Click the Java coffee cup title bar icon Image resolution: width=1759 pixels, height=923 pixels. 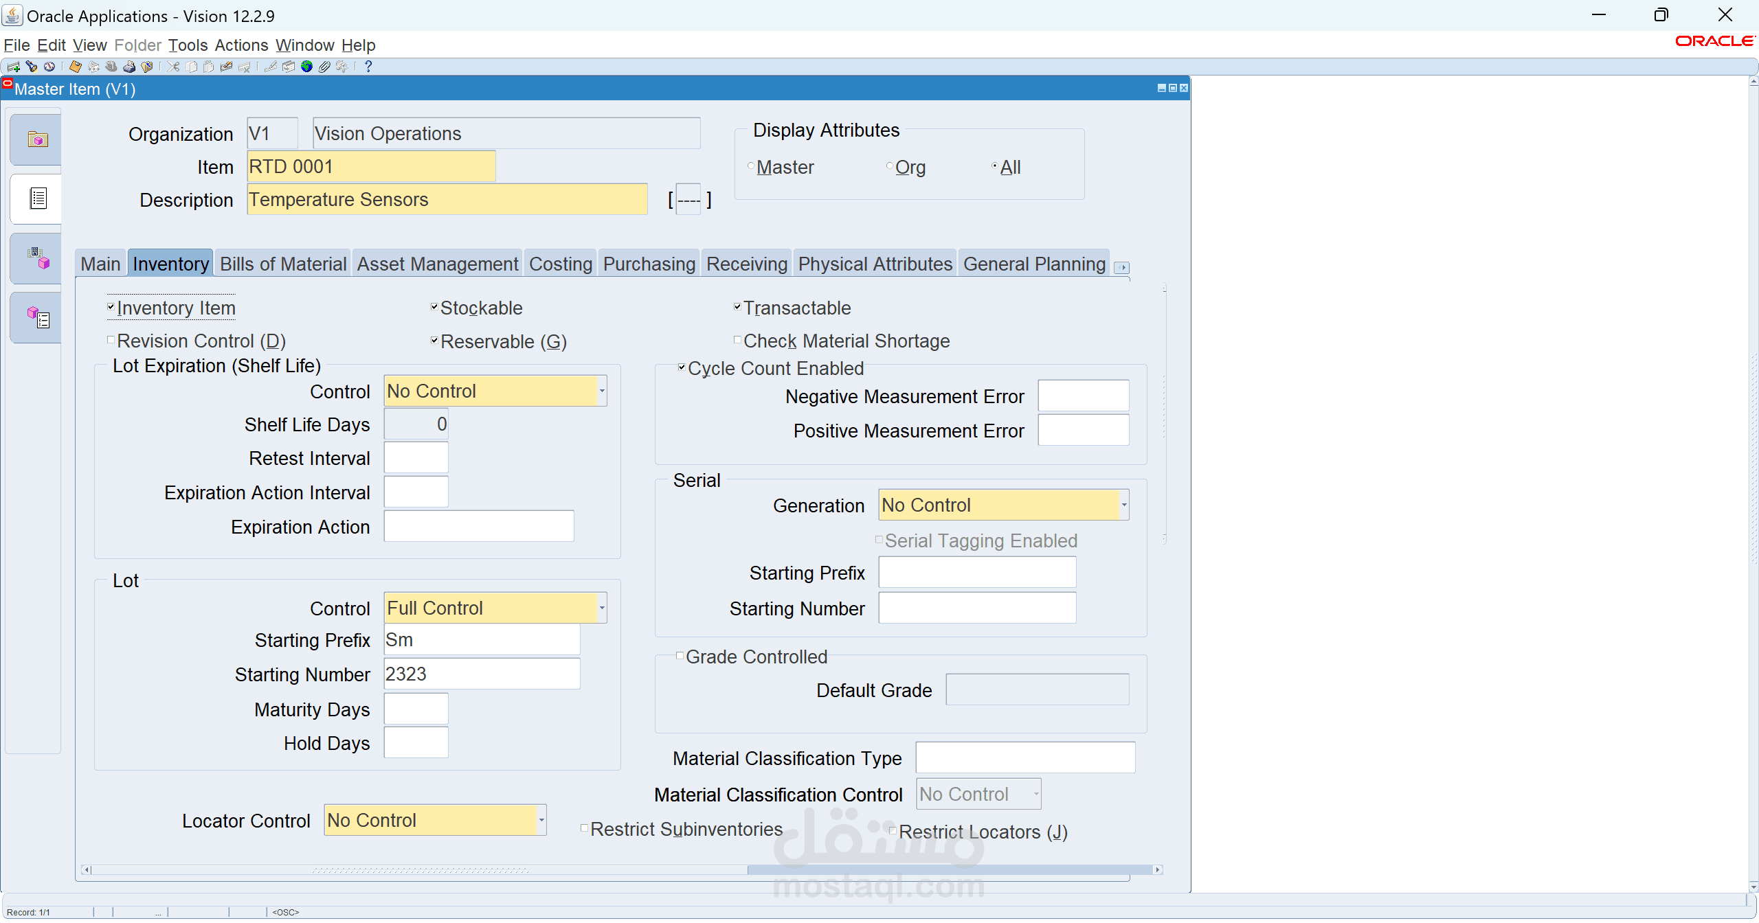click(x=12, y=15)
